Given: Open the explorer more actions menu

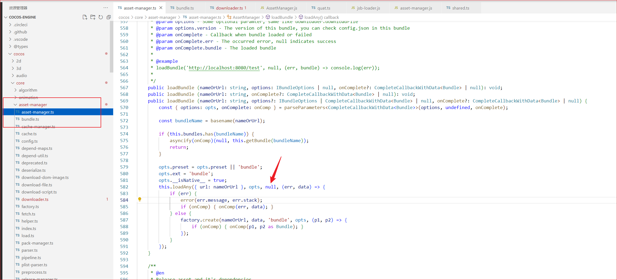Looking at the screenshot, I should [106, 8].
